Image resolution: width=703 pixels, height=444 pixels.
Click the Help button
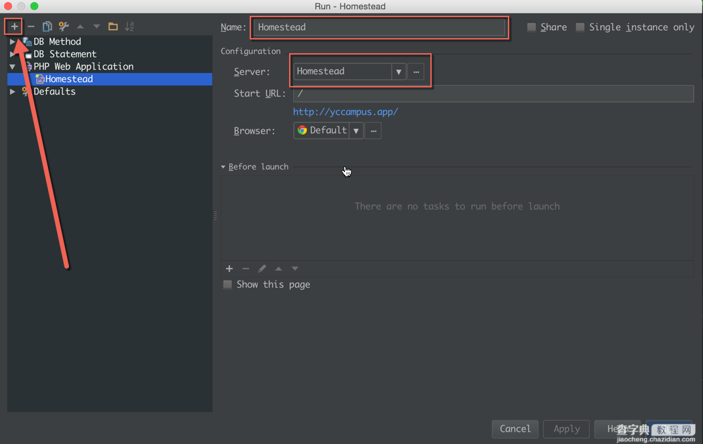tap(618, 429)
